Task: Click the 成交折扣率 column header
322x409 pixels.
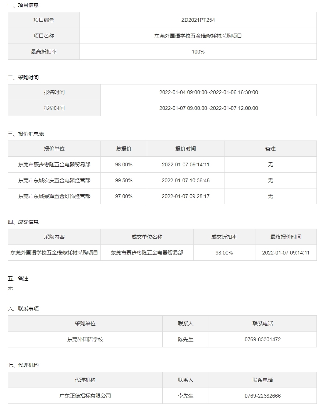Action: tap(224, 237)
